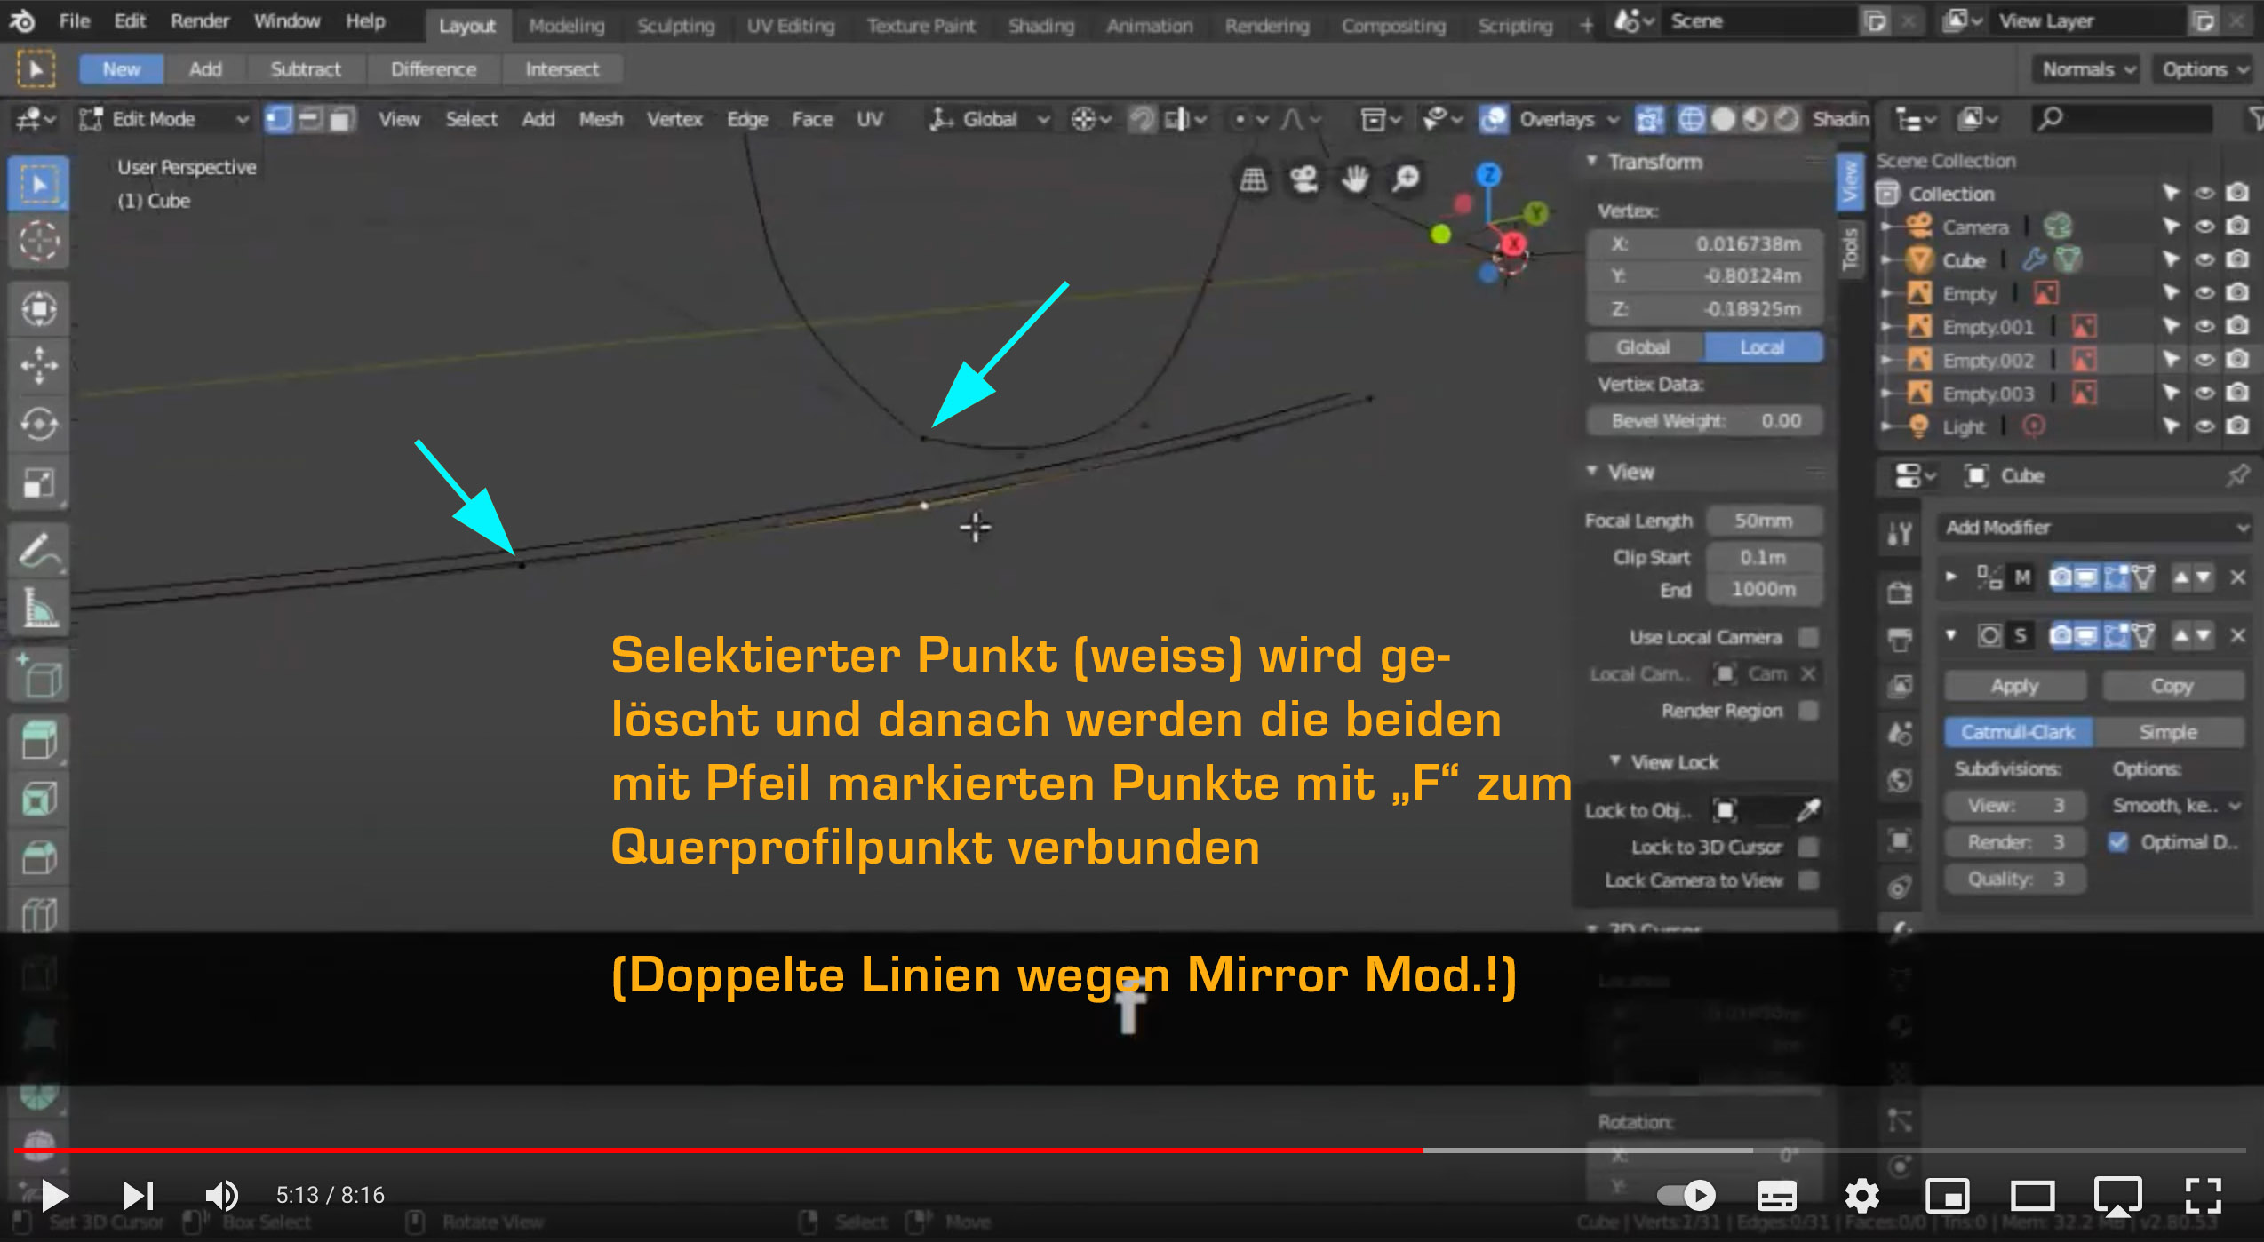Click the Focal Length 50mm field
The width and height of the screenshot is (2264, 1242).
1763,521
